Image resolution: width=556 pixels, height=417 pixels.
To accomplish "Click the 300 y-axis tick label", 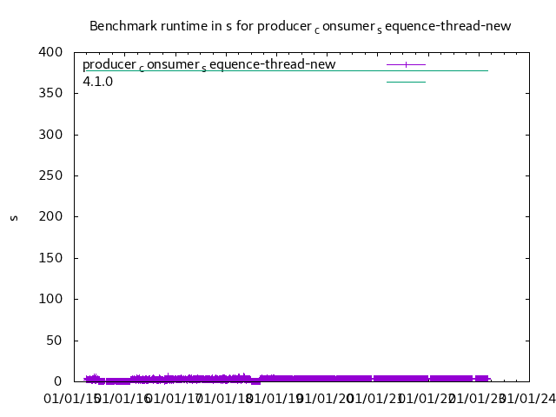I will click(51, 135).
